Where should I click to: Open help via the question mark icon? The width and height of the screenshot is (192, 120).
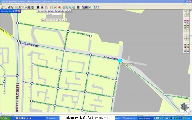pos(94,7)
